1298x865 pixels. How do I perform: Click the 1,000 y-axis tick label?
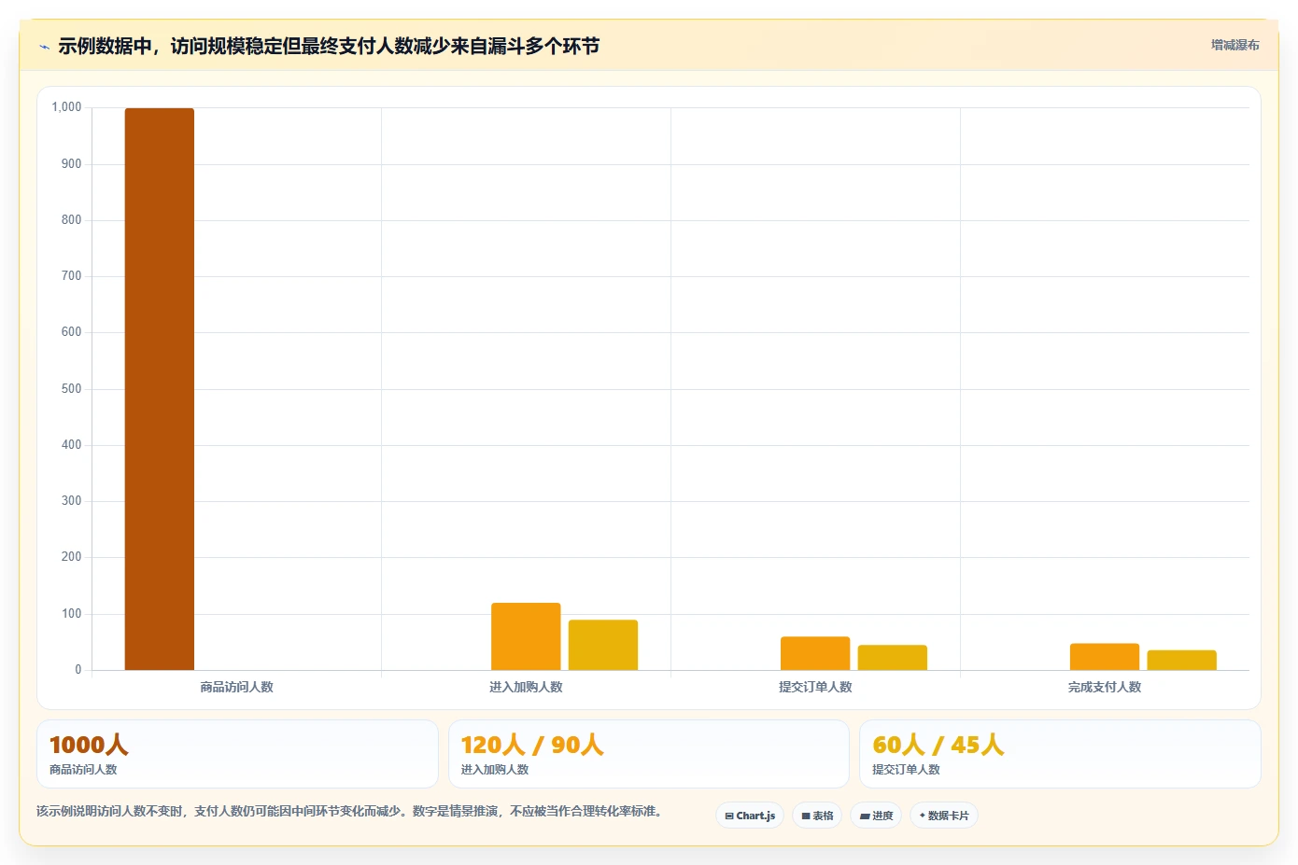click(x=66, y=107)
